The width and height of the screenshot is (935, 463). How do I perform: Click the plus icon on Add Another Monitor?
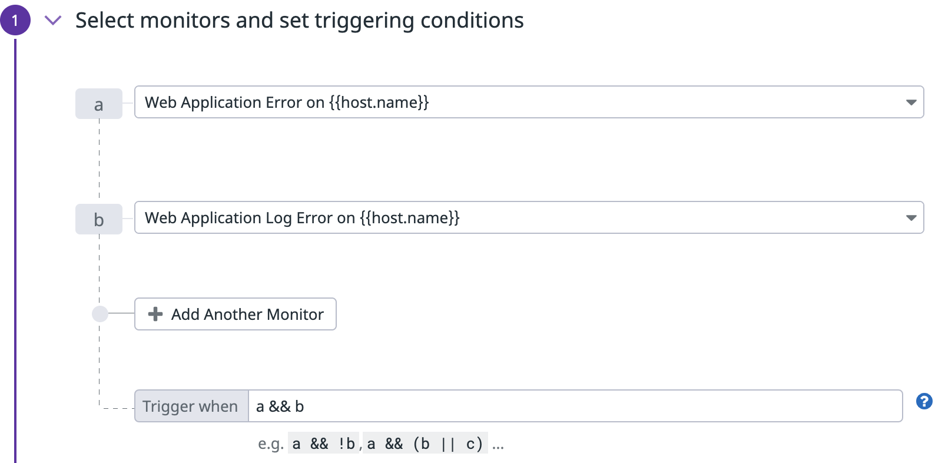point(154,314)
